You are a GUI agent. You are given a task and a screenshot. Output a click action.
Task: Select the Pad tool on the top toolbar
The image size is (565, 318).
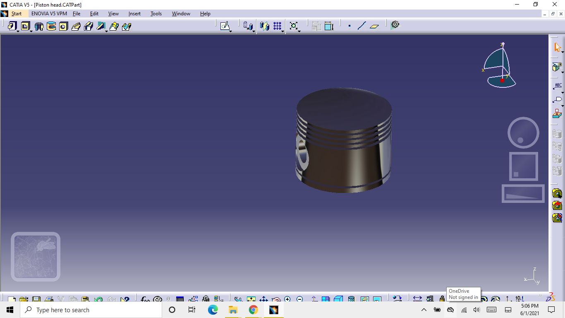12,26
